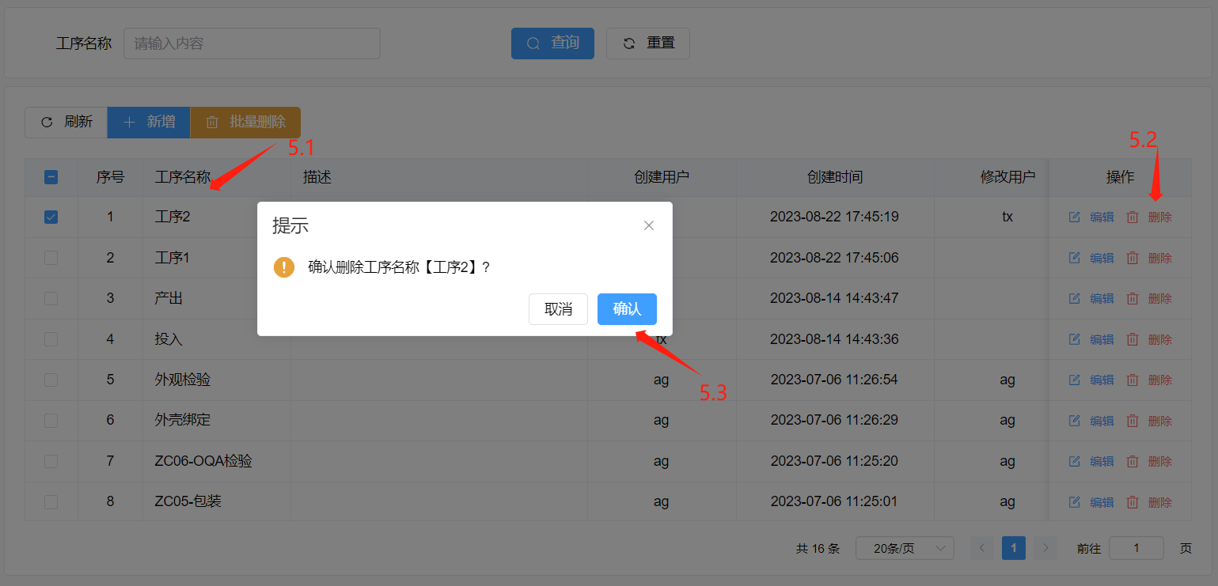Go to next page using right chevron
The height and width of the screenshot is (586, 1218).
click(1045, 548)
